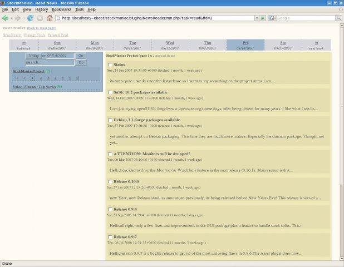Mark the Release 0.10.0 checkbox

(110, 181)
